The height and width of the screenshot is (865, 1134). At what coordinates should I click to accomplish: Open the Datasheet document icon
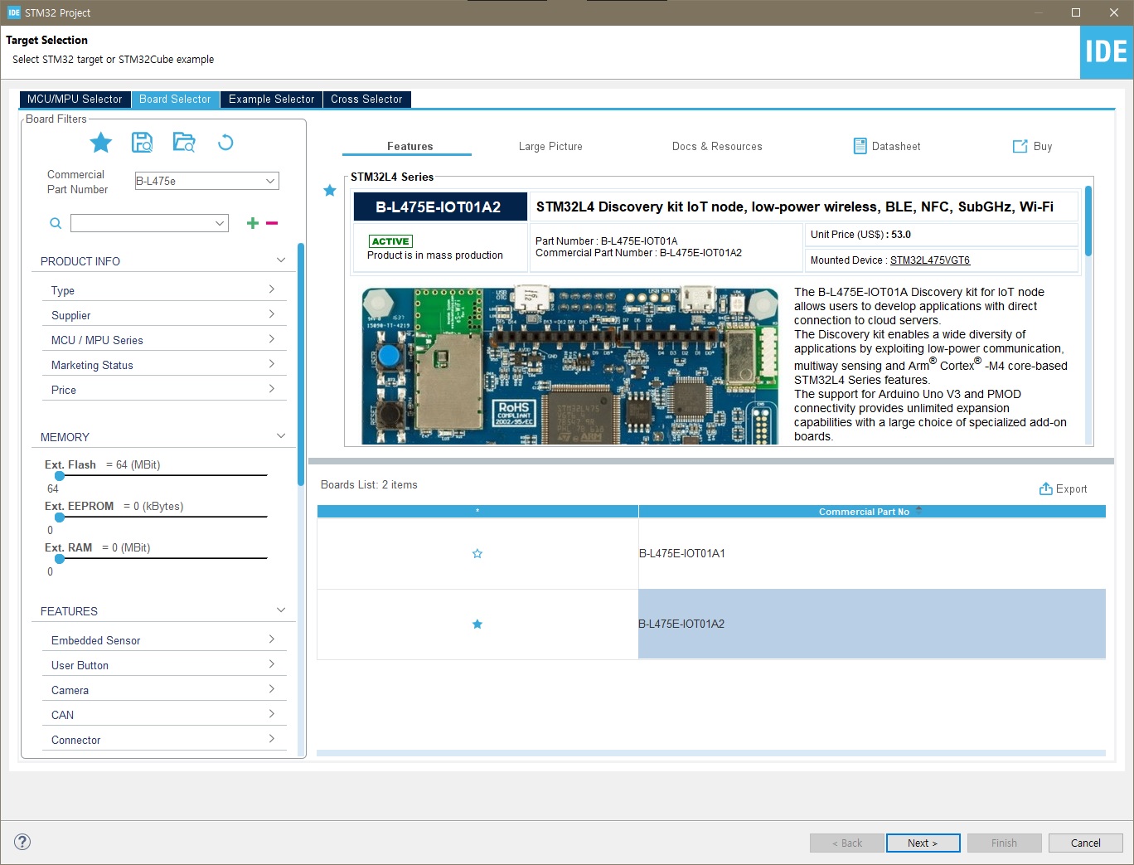tap(860, 146)
